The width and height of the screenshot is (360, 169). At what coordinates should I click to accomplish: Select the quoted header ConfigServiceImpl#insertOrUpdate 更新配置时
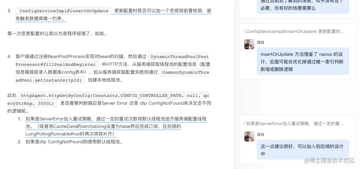(295, 32)
